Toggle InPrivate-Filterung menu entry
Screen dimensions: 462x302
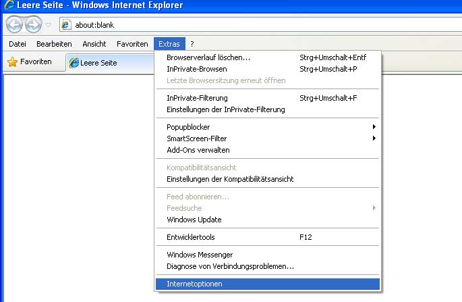(x=268, y=98)
